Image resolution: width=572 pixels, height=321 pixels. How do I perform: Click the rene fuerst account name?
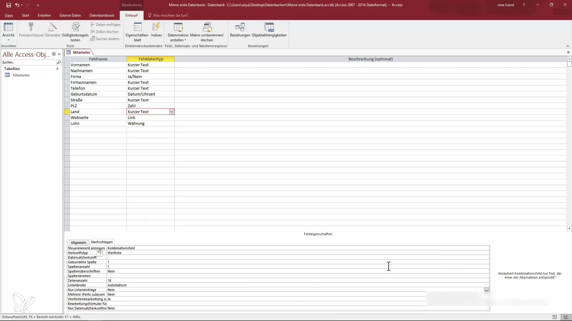(506, 5)
